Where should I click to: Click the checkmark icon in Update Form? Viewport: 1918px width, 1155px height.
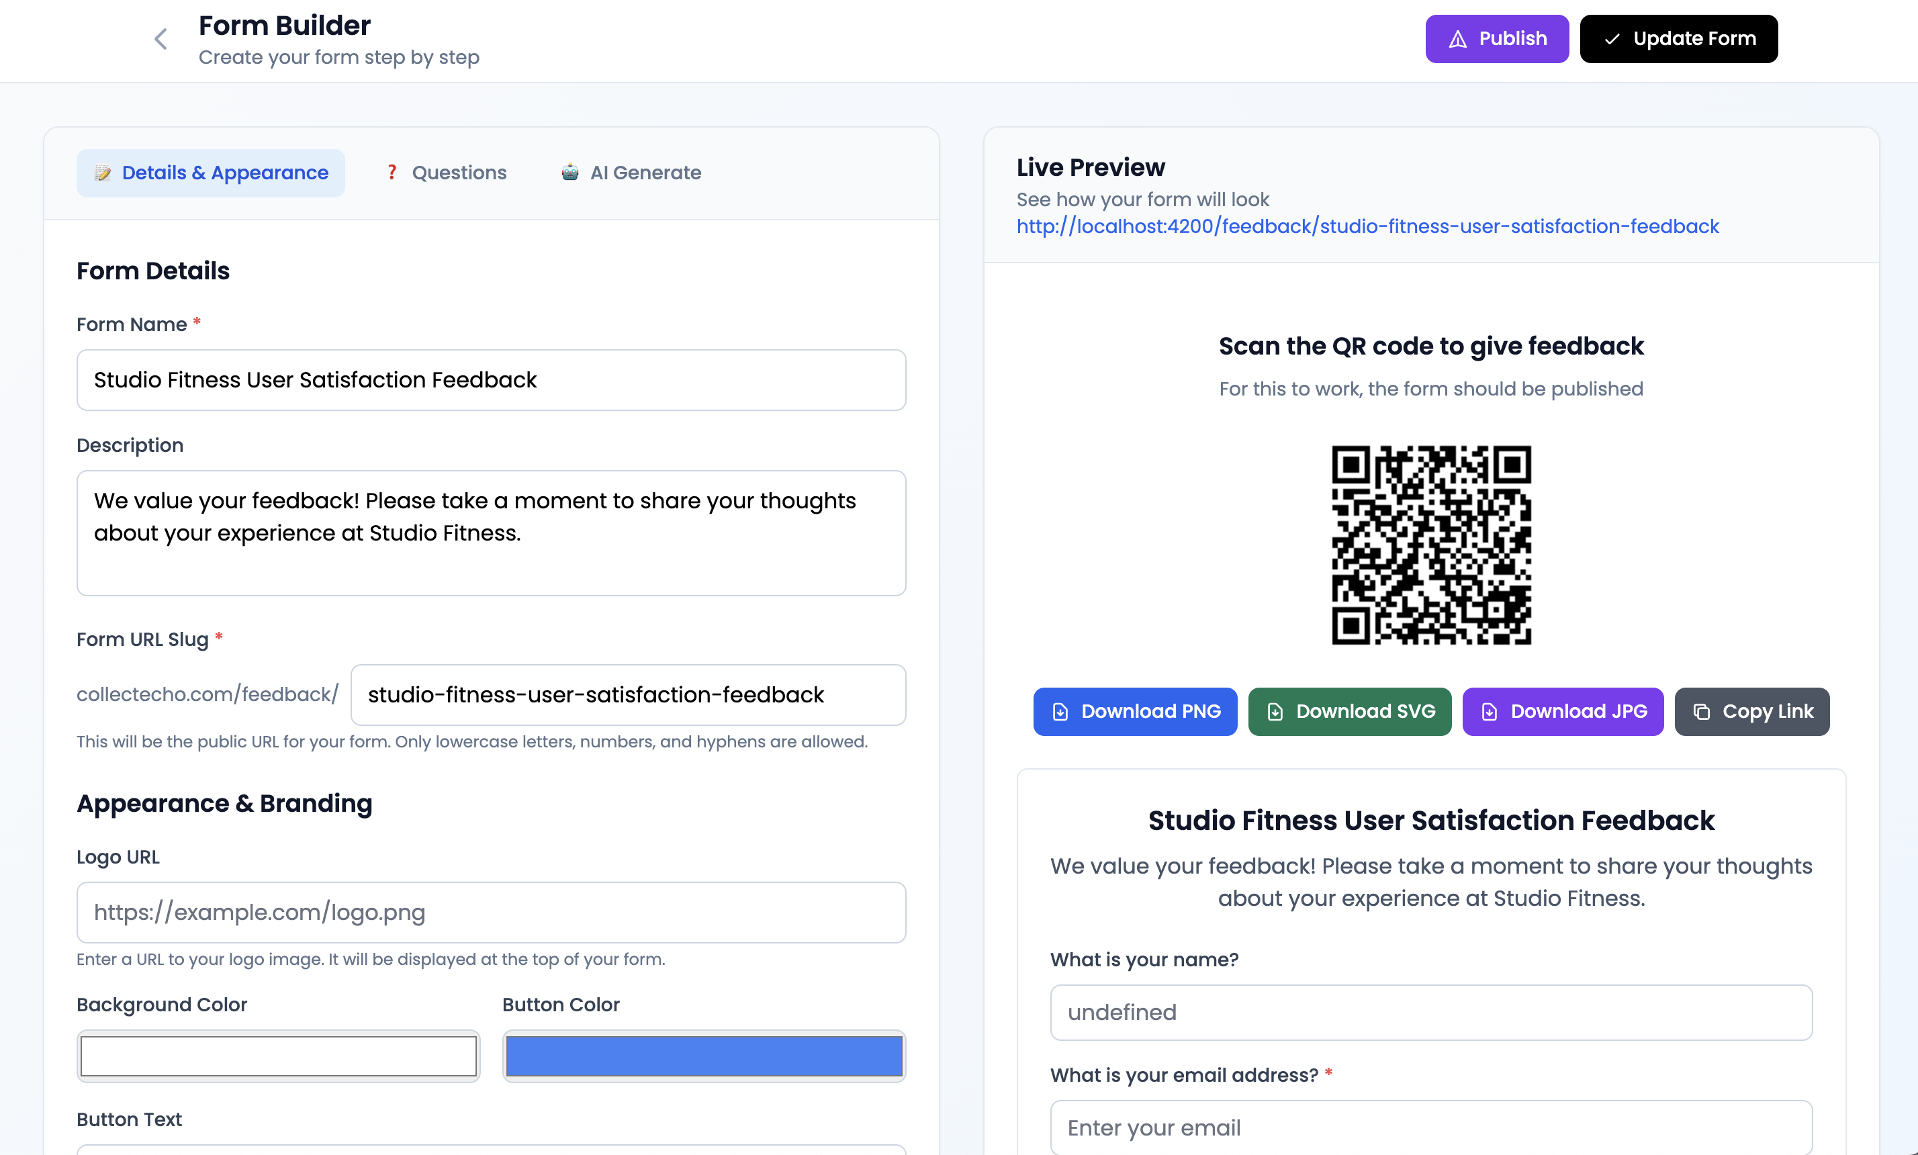(1611, 39)
